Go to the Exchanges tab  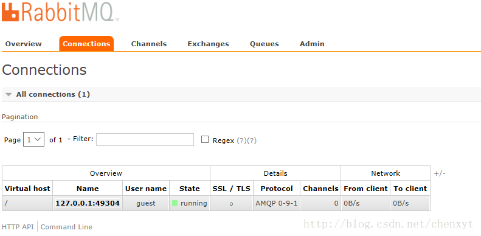209,44
